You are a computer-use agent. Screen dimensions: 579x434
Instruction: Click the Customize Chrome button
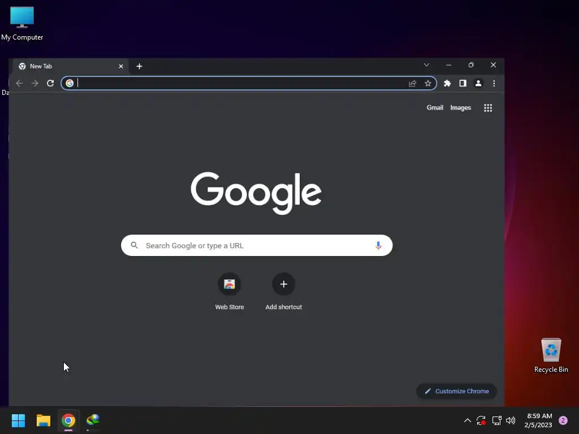tap(456, 391)
